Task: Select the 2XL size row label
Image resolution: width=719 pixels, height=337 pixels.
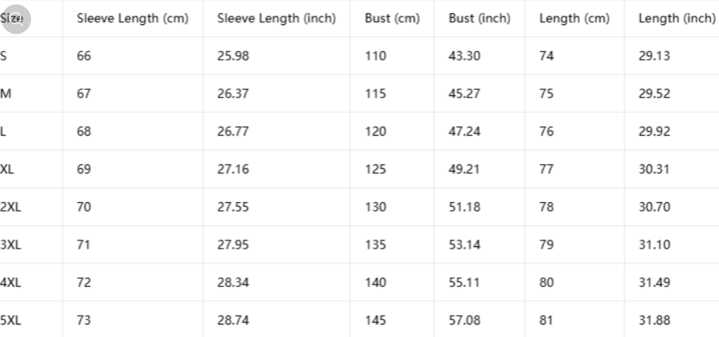Action: pos(10,207)
